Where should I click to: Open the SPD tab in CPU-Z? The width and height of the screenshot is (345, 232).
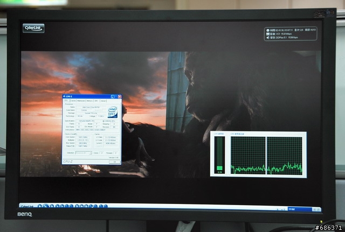point(96,101)
